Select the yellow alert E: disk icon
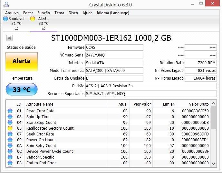222x173 pixels. point(33,19)
